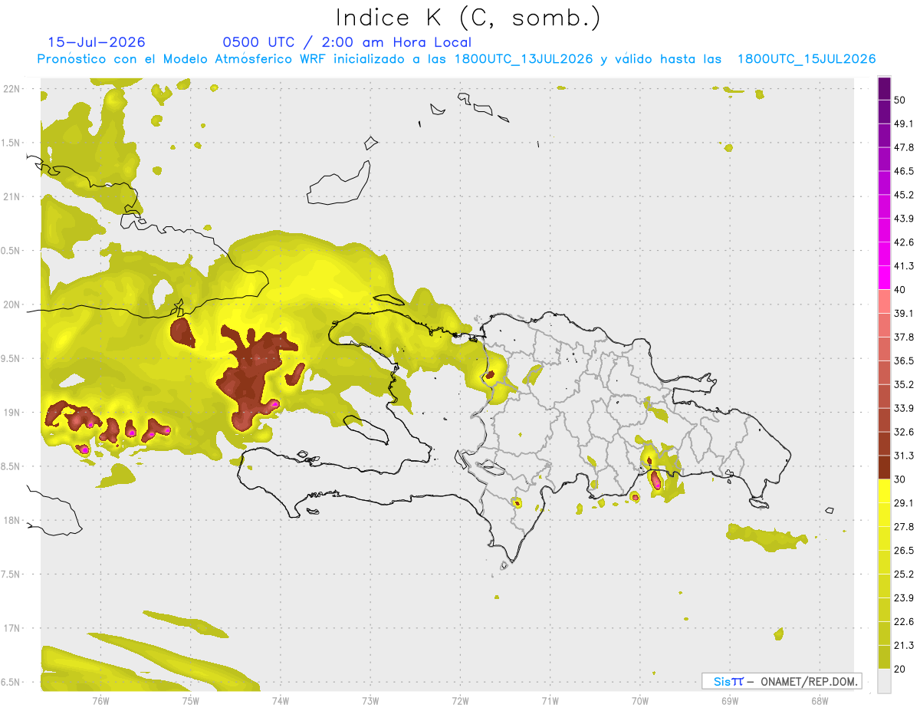
Task: Click the longitude label "70W"
Action: pyautogui.click(x=640, y=701)
